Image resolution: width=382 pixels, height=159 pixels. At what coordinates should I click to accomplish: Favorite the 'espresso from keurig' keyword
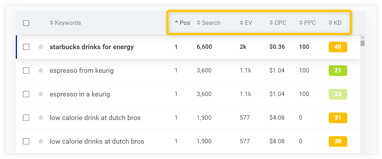(x=41, y=70)
